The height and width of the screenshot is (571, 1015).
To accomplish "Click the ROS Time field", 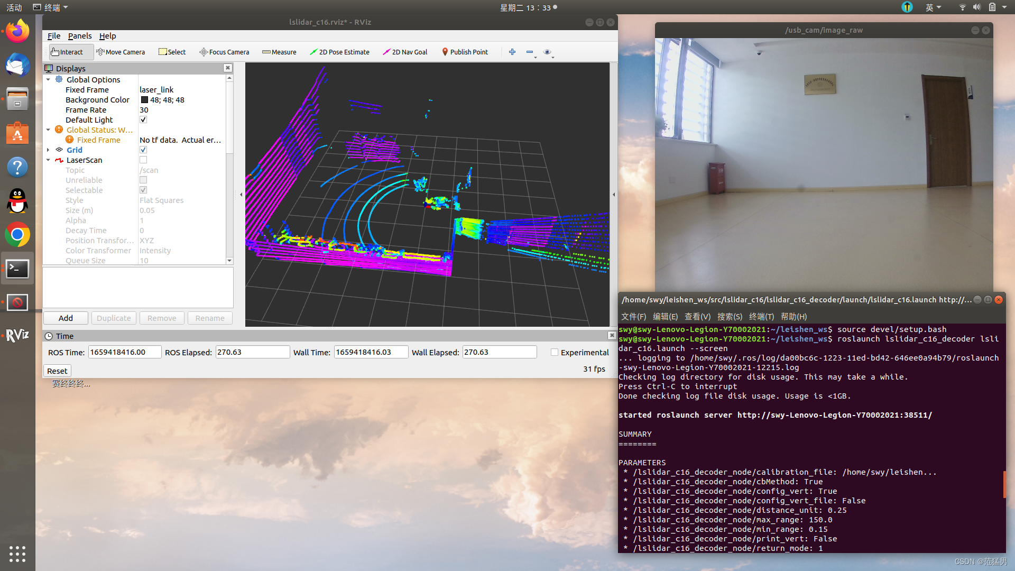I will pyautogui.click(x=125, y=352).
